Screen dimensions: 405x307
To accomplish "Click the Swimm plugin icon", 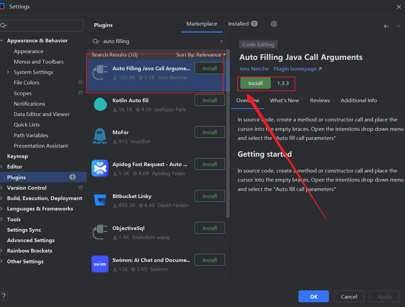I will pos(100,264).
